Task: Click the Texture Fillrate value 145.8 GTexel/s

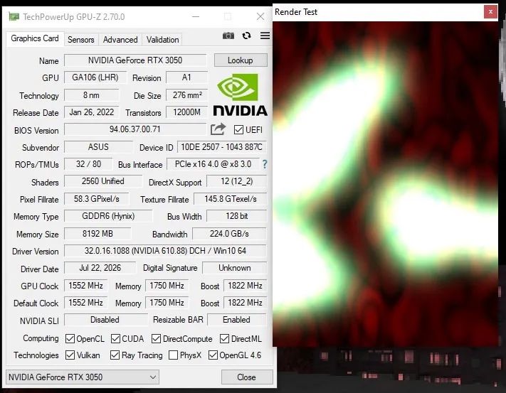Action: coord(231,199)
